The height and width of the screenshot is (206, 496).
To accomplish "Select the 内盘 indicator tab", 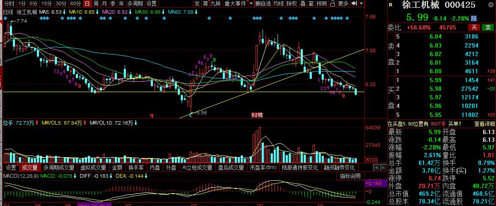I will pyautogui.click(x=155, y=167).
